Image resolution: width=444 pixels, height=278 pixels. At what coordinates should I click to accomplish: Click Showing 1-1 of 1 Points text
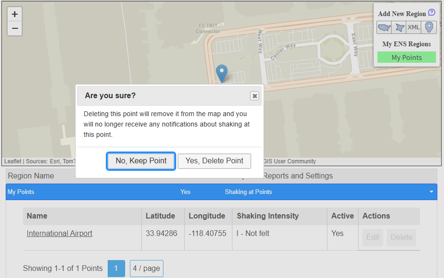[63, 269]
